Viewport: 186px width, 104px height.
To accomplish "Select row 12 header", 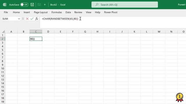I will click(x=3, y=76).
